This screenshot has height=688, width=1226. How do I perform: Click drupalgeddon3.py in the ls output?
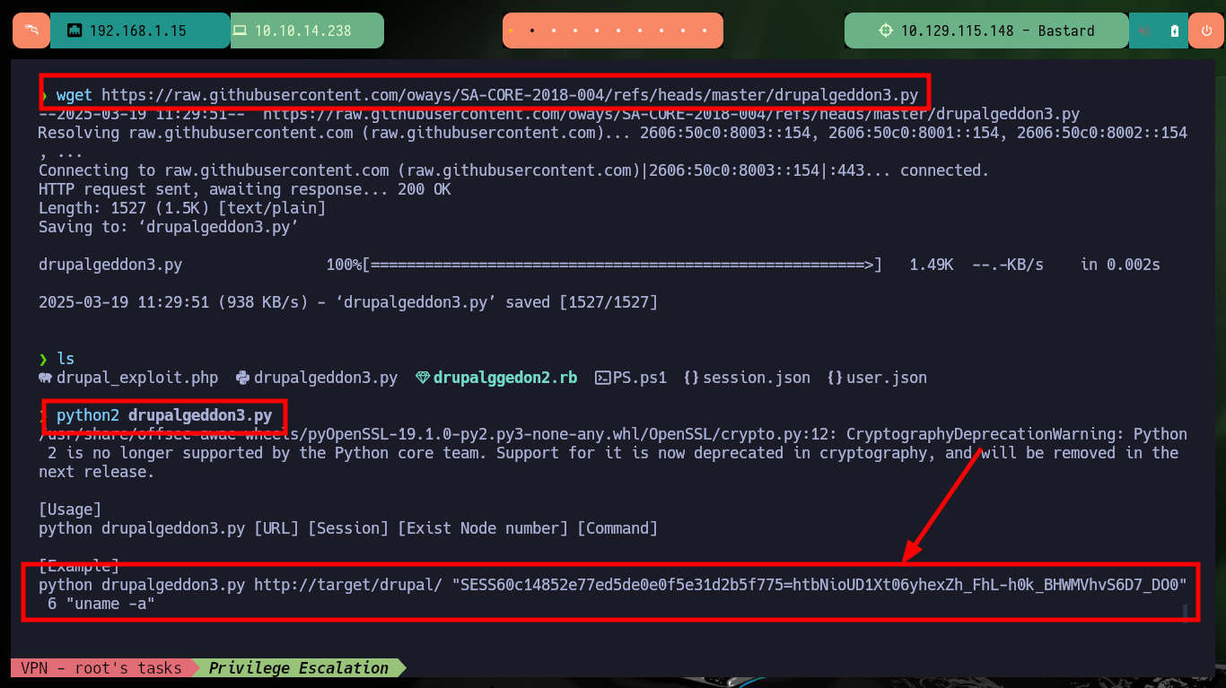[326, 378]
